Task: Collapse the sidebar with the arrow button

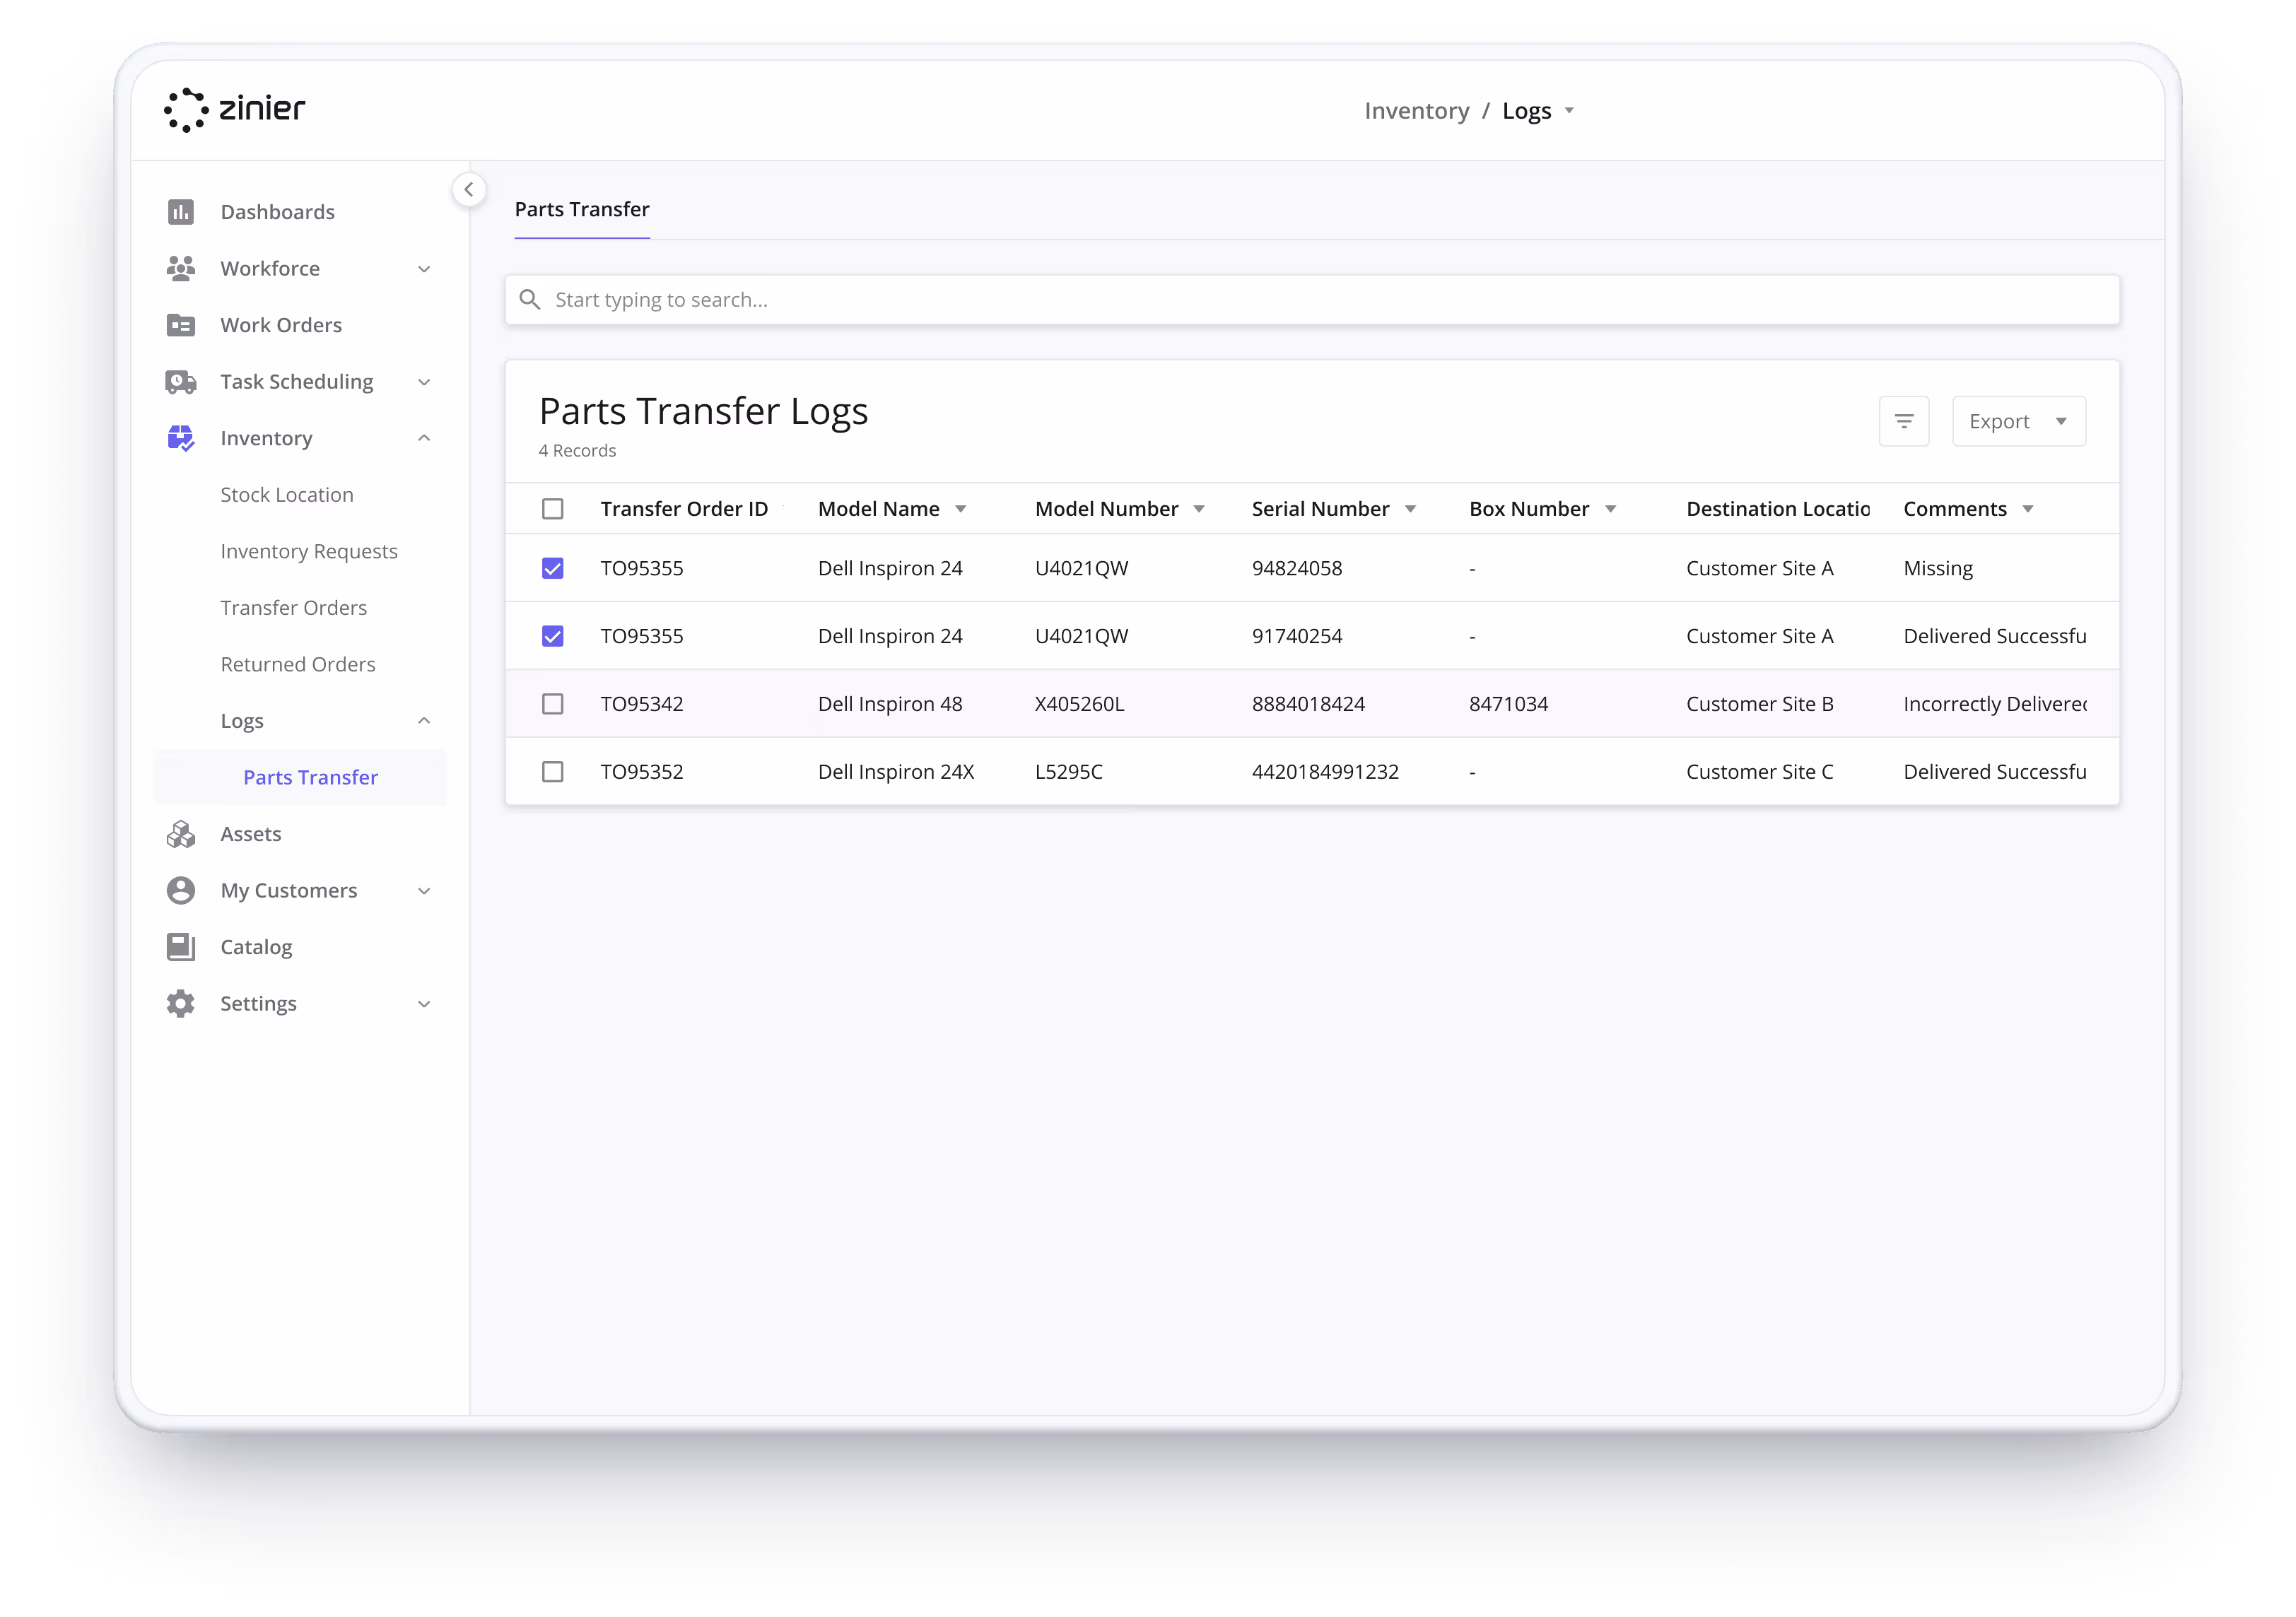Action: [468, 189]
